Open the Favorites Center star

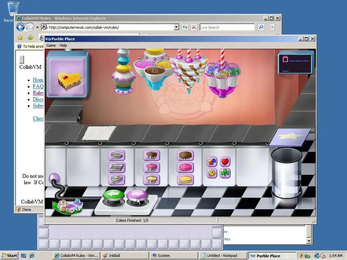[20, 38]
